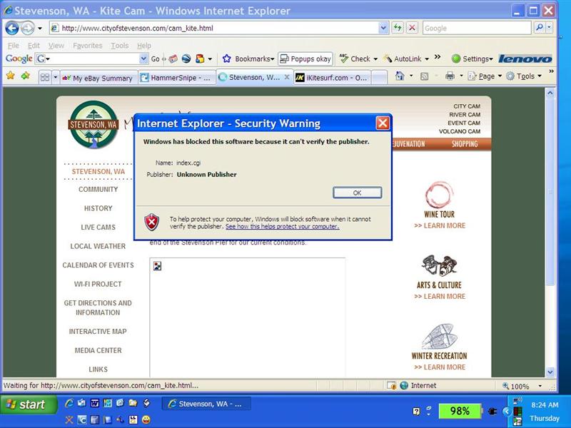Click the red Stop loading icon
Viewport: 571px width, 428px height.
pyautogui.click(x=412, y=28)
